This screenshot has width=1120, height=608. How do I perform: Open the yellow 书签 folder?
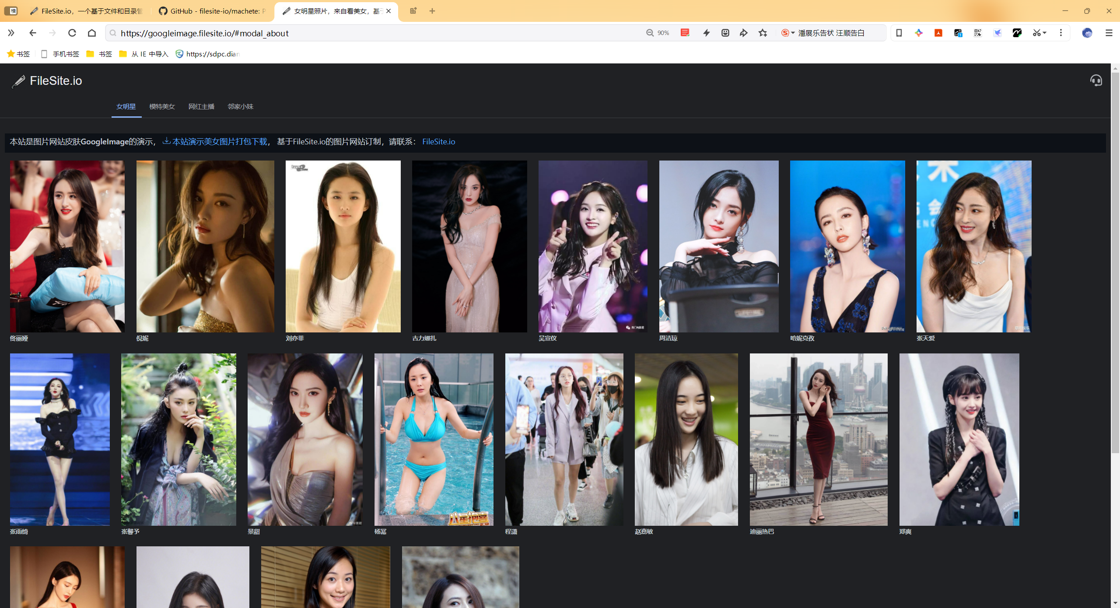click(99, 54)
